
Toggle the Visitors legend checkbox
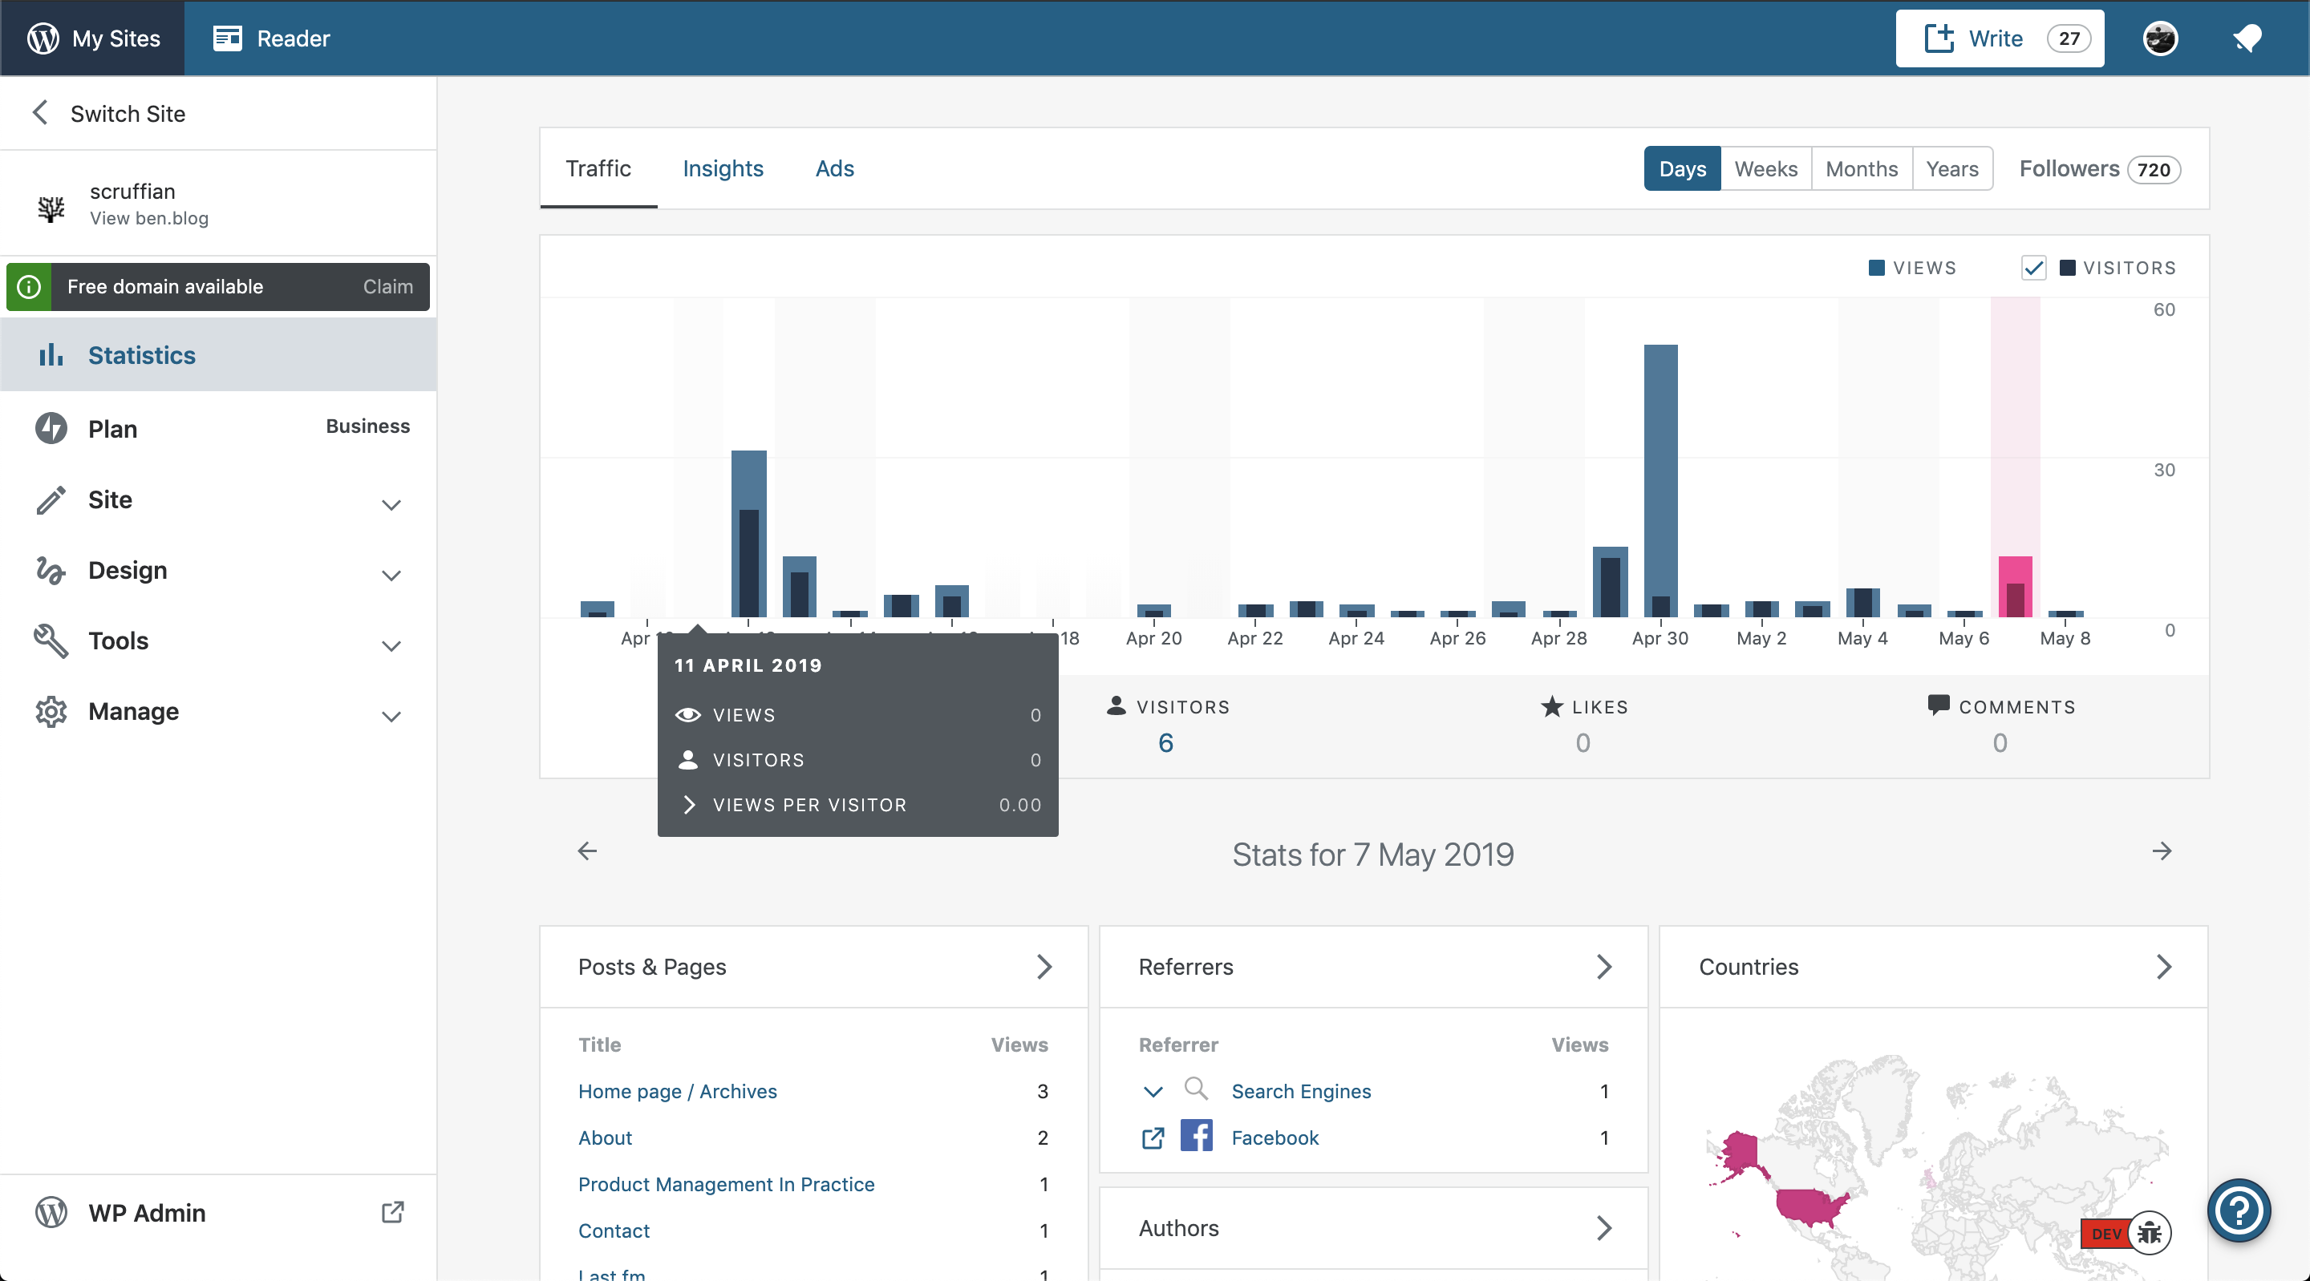point(2034,267)
